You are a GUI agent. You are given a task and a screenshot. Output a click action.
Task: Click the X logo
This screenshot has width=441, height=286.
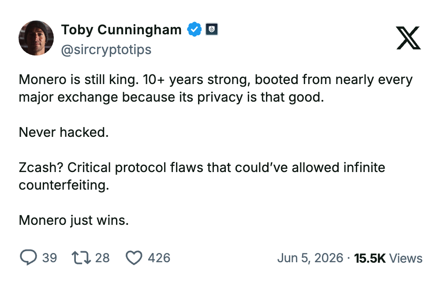[408, 38]
